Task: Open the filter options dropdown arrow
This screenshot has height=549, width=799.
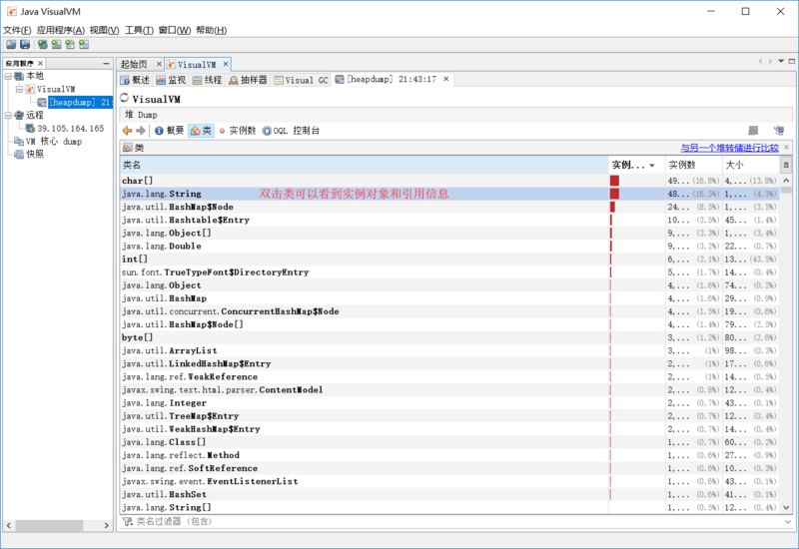Action: click(788, 521)
